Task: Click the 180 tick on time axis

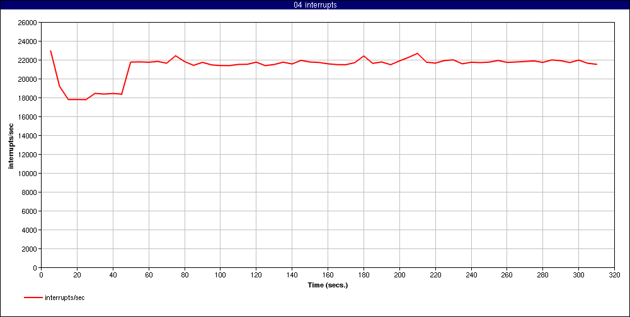Action: pyautogui.click(x=364, y=275)
